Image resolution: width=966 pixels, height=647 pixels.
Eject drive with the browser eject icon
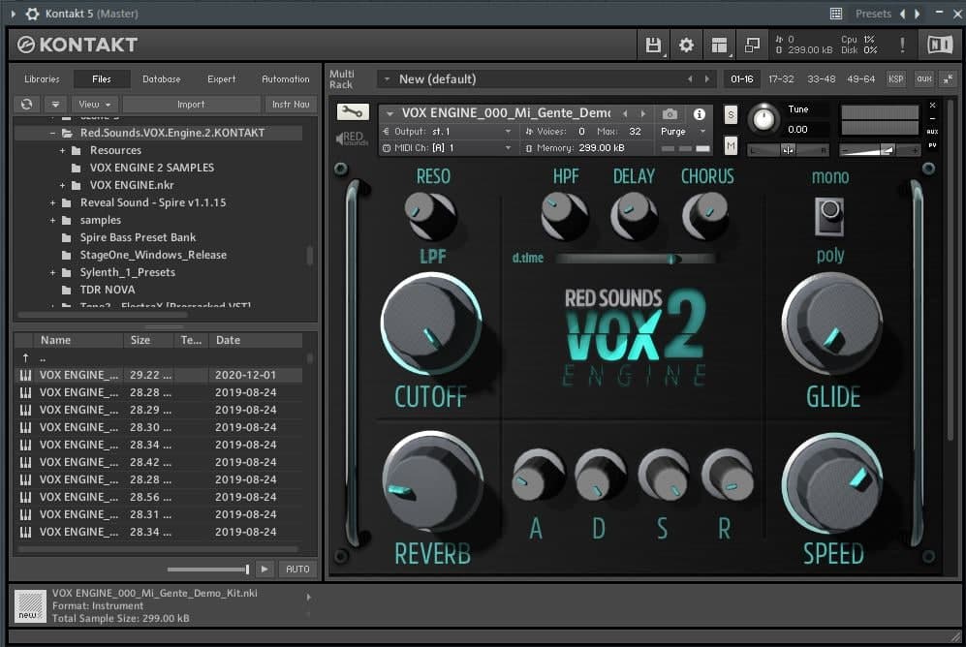pyautogui.click(x=55, y=104)
